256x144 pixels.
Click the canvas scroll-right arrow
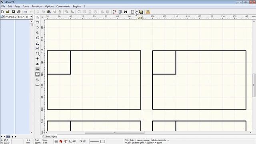pyautogui.click(x=250, y=132)
